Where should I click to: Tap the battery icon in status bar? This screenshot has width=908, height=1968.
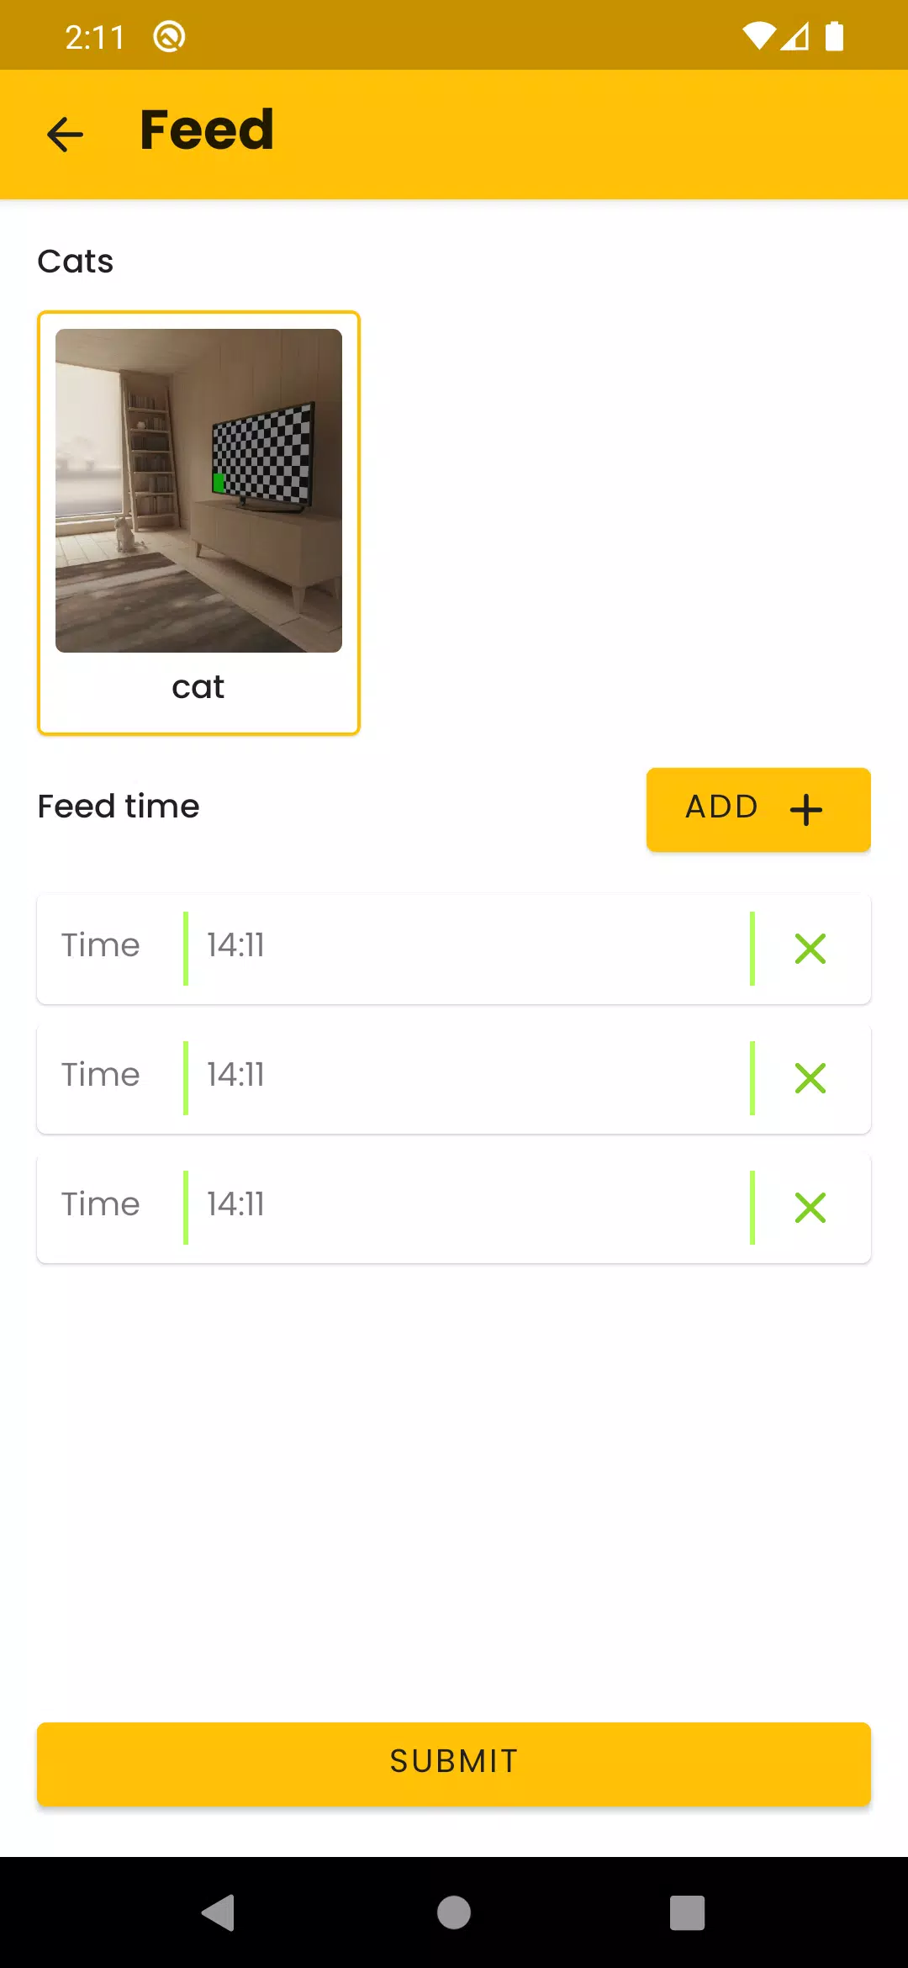(834, 36)
